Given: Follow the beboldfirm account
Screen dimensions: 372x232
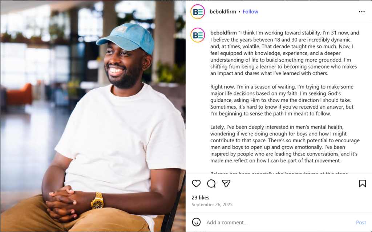Looking at the screenshot, I should [250, 12].
